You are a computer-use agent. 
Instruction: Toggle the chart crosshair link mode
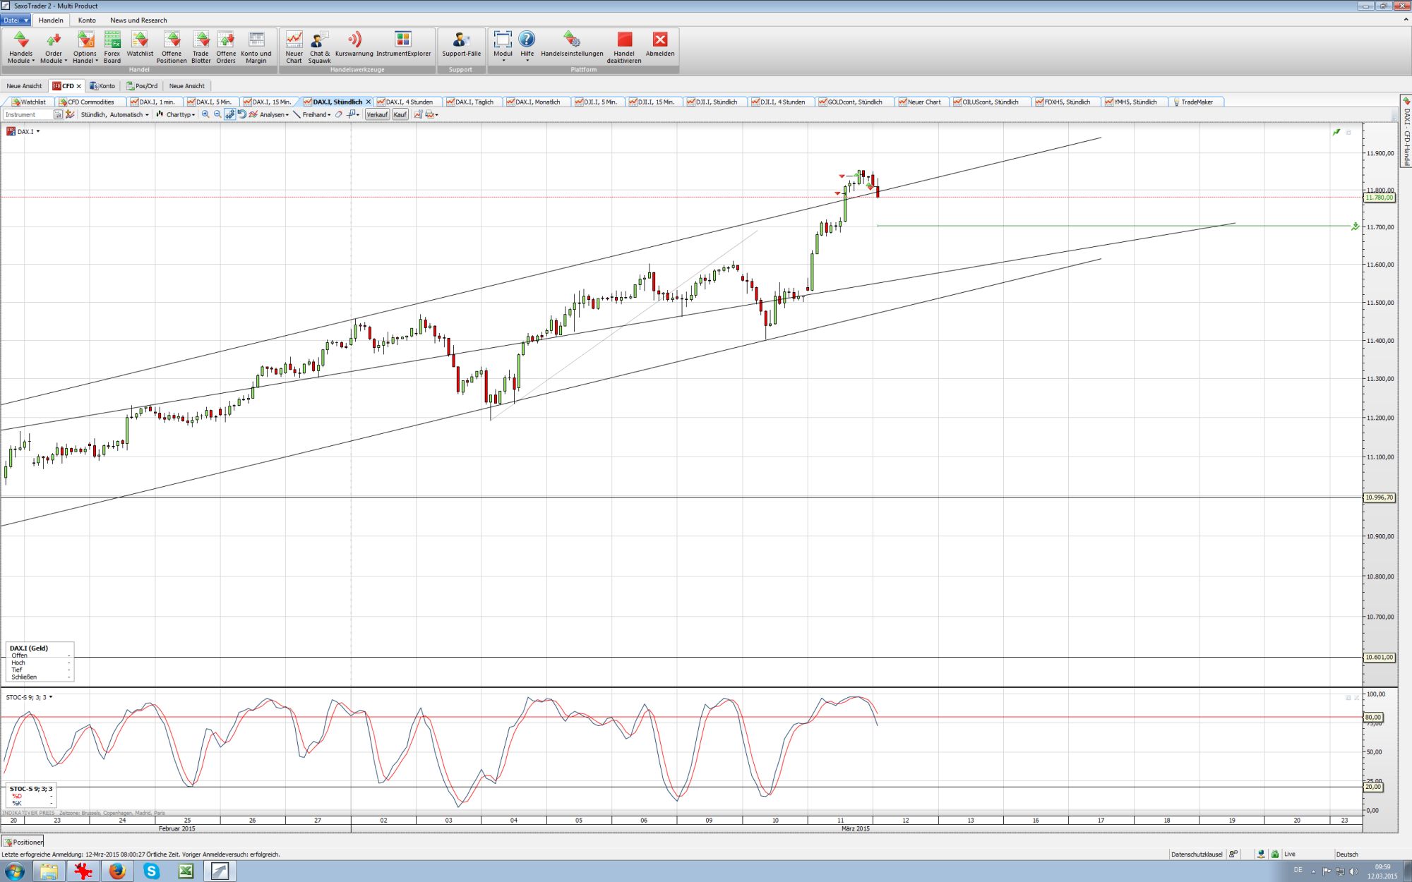(x=229, y=114)
